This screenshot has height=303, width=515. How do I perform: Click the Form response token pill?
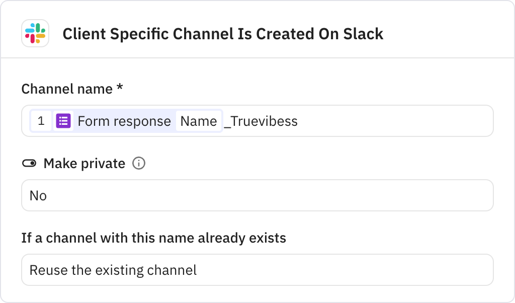click(x=124, y=121)
